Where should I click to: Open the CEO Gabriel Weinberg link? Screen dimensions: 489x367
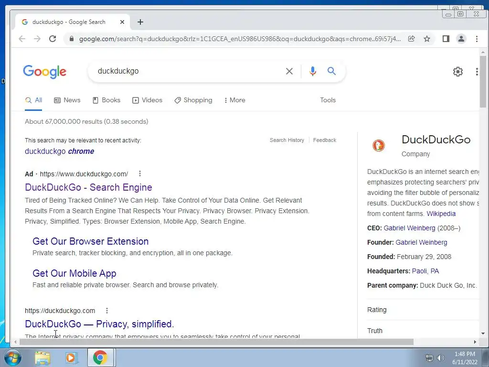[x=409, y=228]
